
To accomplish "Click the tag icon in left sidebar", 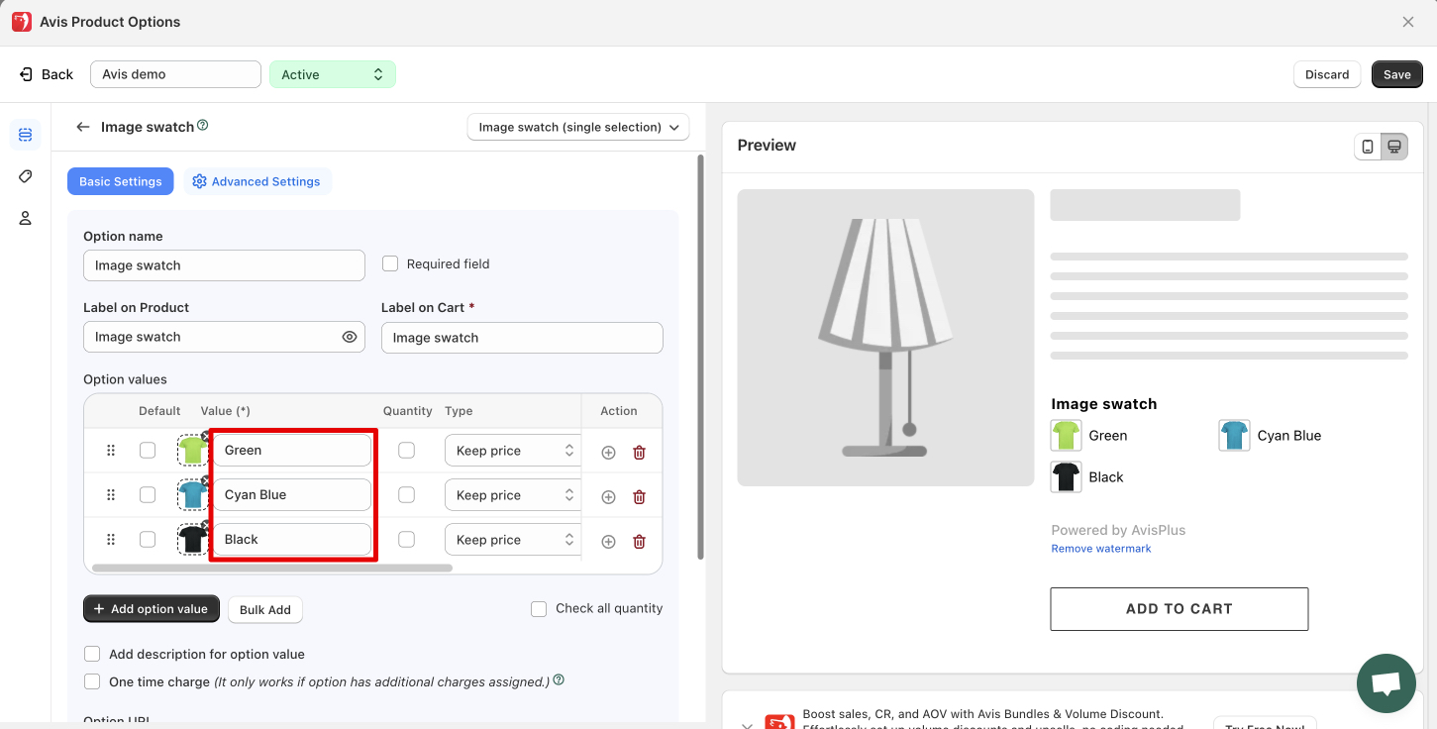I will 26,176.
